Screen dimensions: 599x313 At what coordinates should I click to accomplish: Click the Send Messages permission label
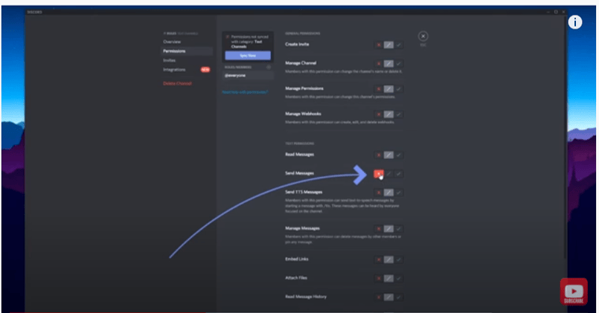tap(299, 173)
